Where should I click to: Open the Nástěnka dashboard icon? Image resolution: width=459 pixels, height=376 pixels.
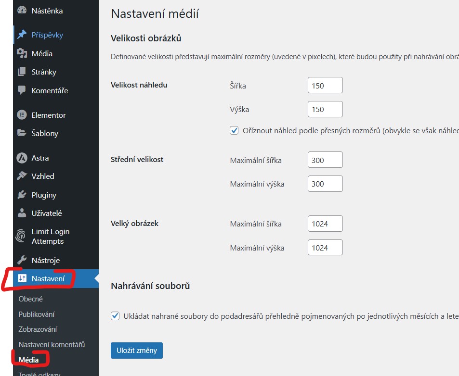point(21,10)
